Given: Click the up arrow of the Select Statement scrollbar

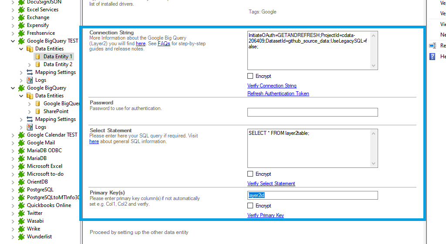Looking at the screenshot, I should pos(373,134).
